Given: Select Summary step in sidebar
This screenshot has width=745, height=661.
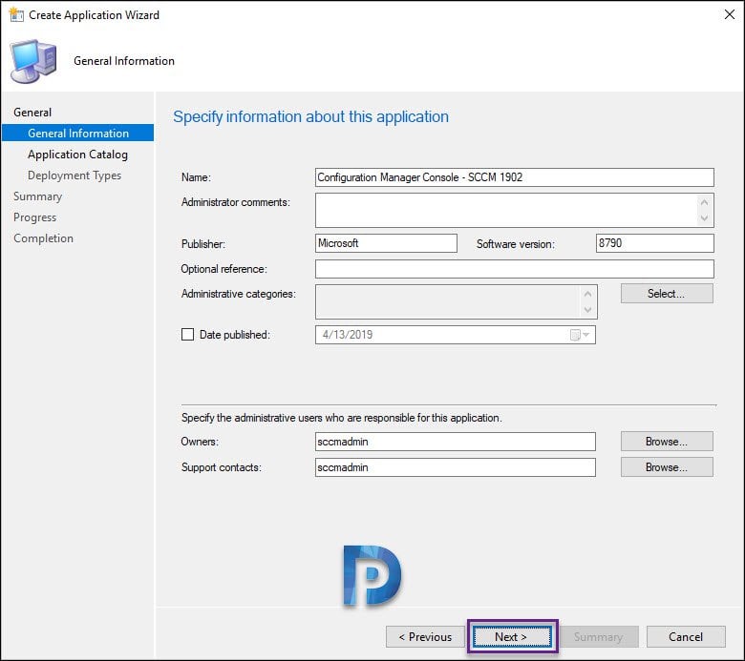Looking at the screenshot, I should (x=37, y=196).
